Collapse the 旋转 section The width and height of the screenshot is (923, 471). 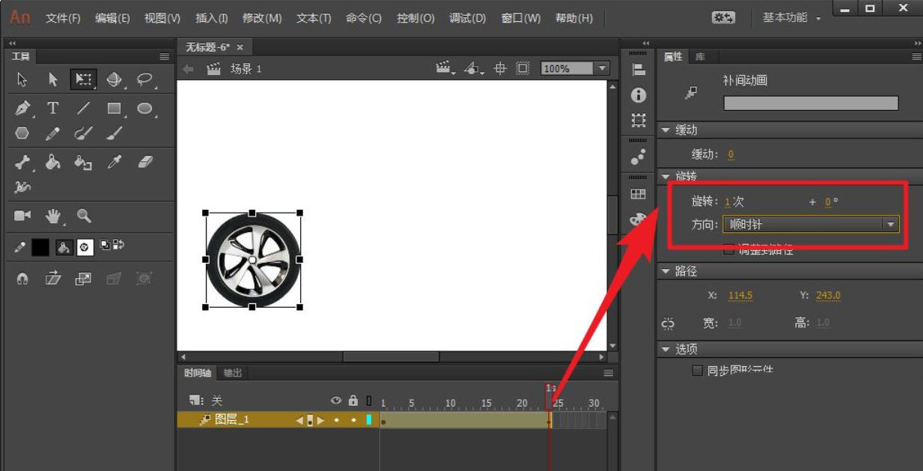click(665, 177)
